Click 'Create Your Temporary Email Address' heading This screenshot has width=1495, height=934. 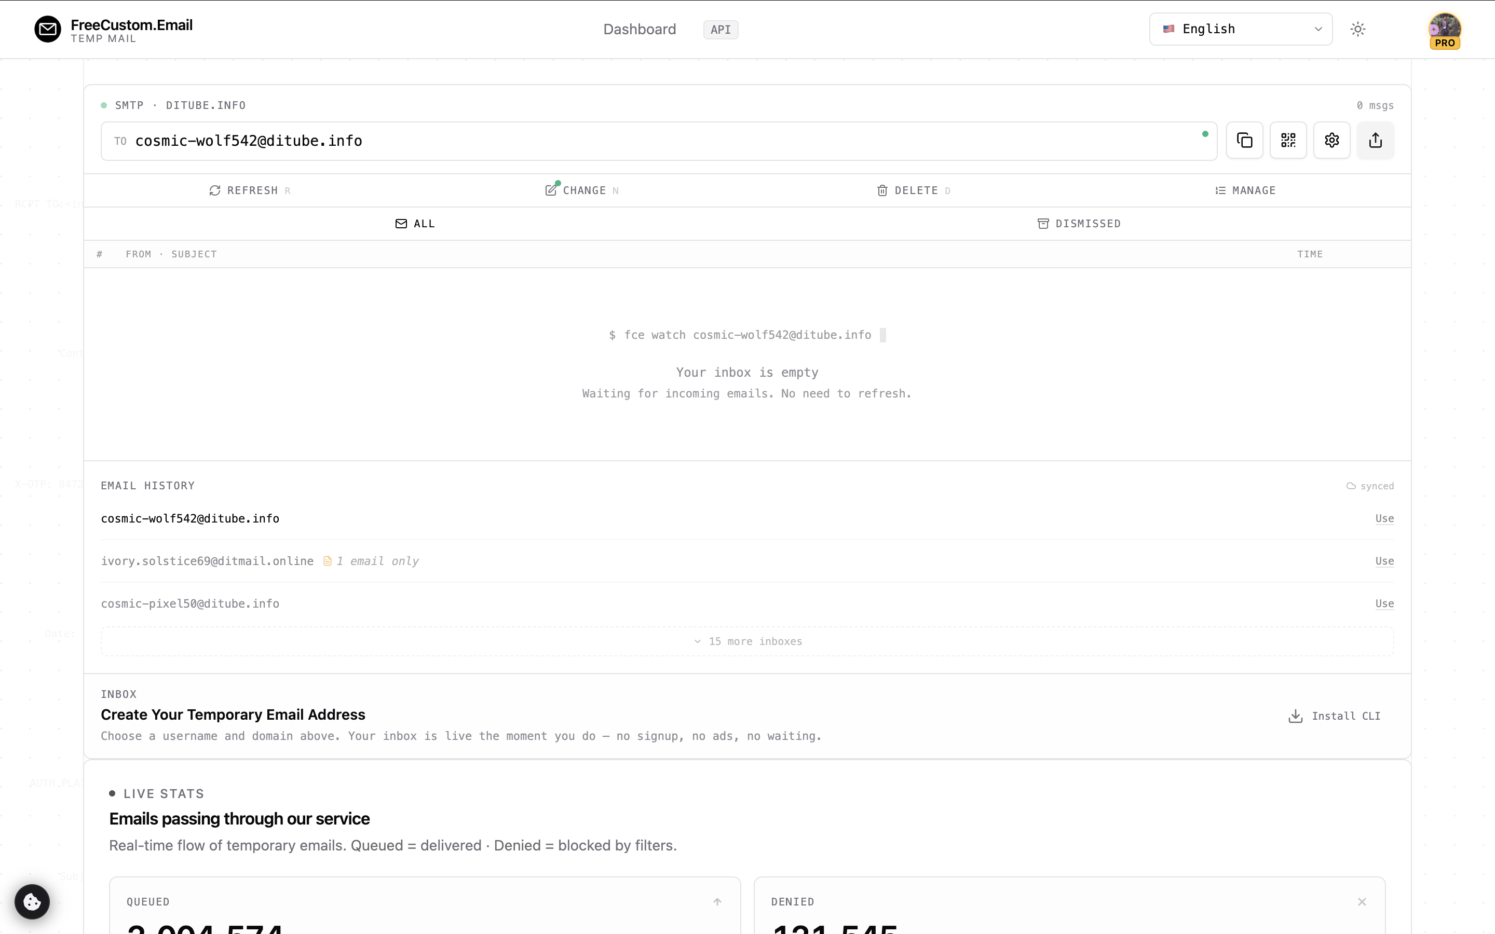point(233,715)
